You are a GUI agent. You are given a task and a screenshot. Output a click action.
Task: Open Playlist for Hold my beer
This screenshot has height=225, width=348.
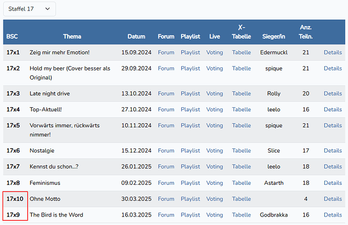(190, 68)
